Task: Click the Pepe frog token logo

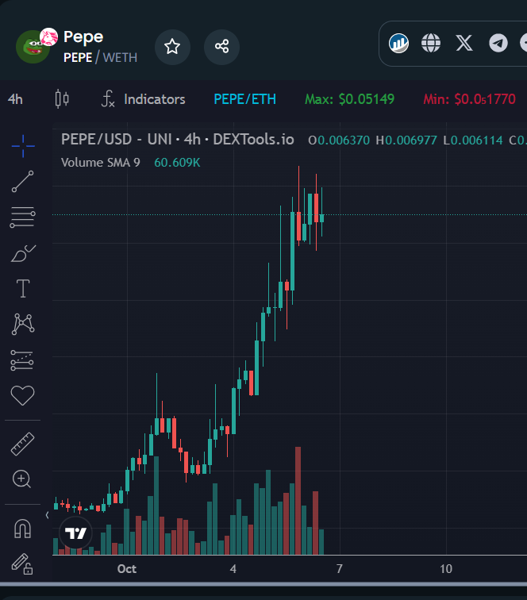Action: point(33,48)
